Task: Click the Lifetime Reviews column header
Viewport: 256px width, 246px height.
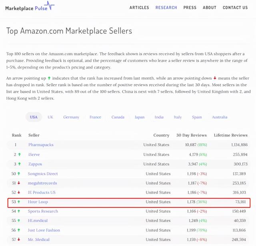Action: [x=230, y=135]
